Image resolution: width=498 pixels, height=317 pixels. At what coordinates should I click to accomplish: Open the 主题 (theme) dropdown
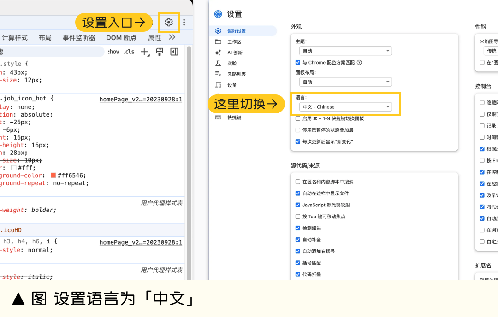pos(345,51)
